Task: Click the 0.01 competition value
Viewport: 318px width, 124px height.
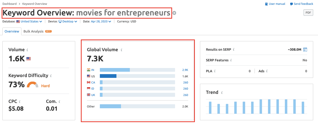Action: [x=52, y=109]
